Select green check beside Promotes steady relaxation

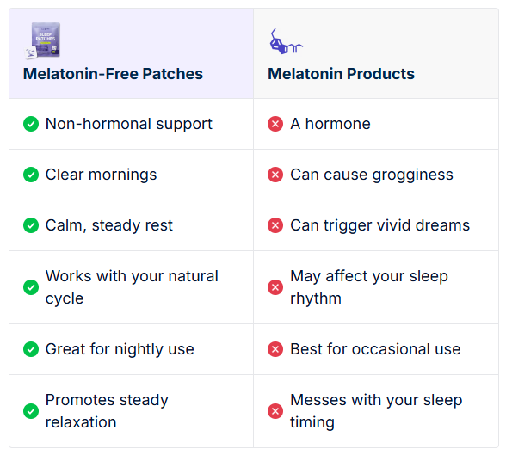[x=31, y=411]
